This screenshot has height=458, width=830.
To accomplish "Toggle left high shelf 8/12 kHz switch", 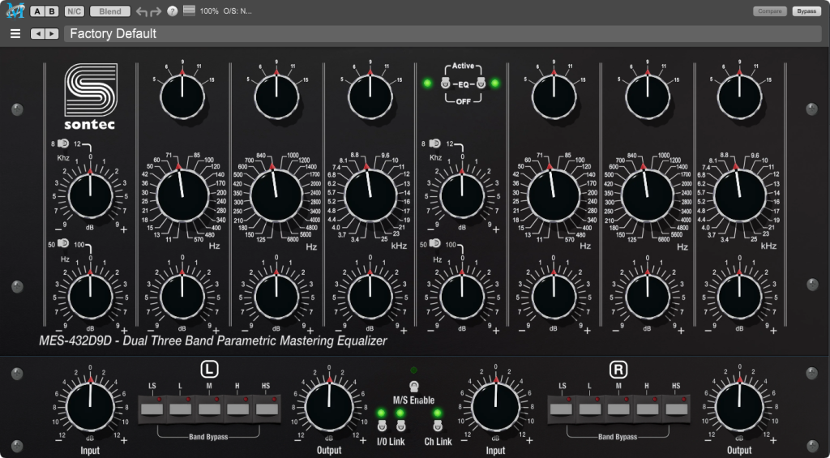I will 63,143.
